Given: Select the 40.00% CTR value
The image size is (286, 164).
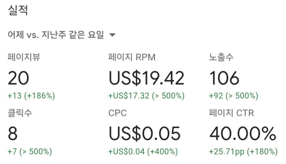Looking at the screenshot, I should [243, 134].
